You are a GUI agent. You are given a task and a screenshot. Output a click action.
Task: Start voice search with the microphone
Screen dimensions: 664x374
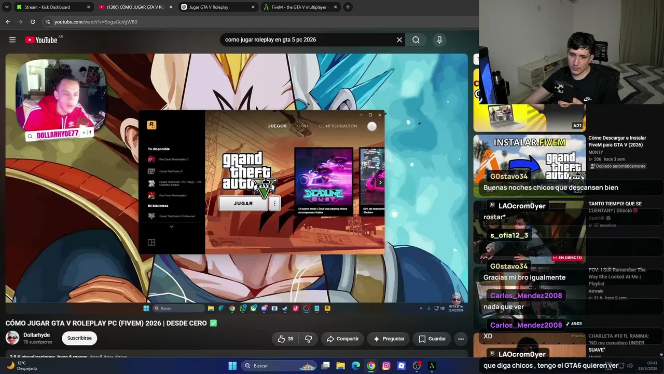tap(439, 40)
